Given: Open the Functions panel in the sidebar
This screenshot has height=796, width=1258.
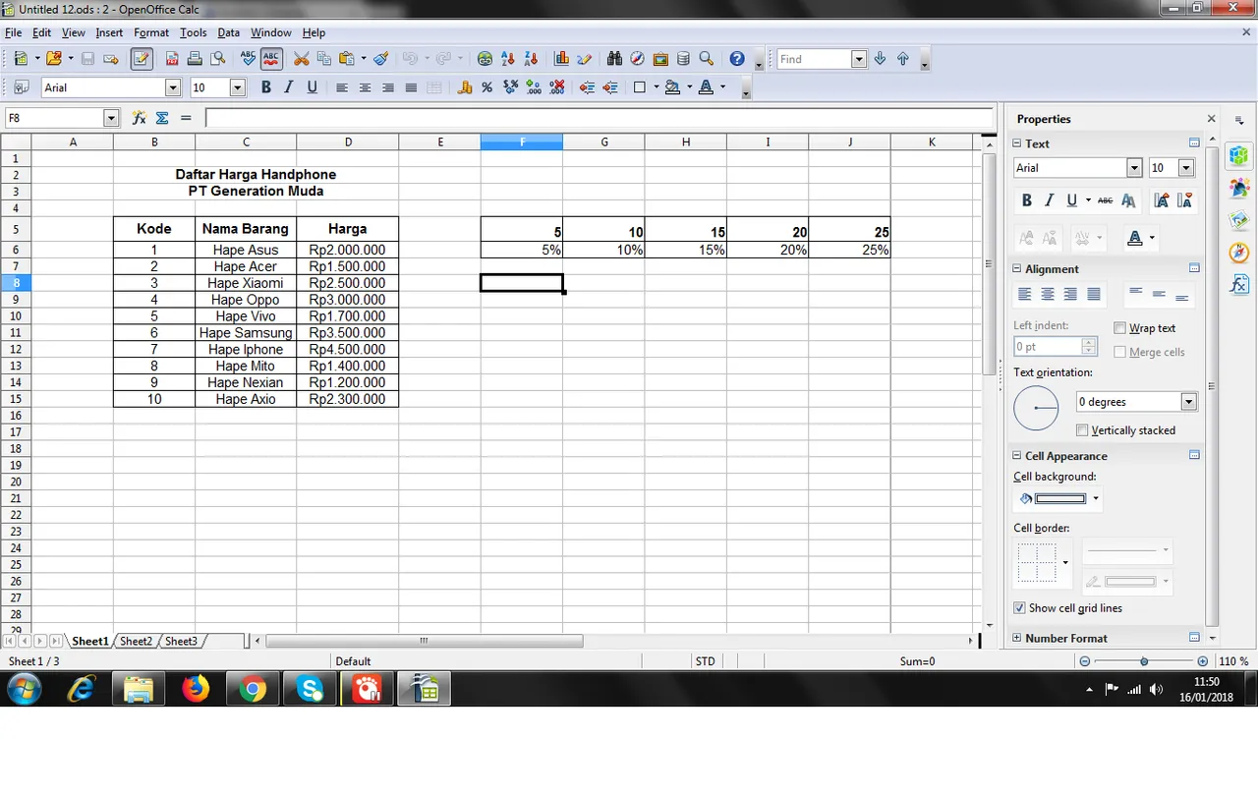Looking at the screenshot, I should click(1239, 285).
